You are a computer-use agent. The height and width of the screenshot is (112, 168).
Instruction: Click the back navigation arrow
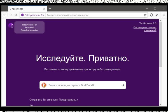coord(5,15)
